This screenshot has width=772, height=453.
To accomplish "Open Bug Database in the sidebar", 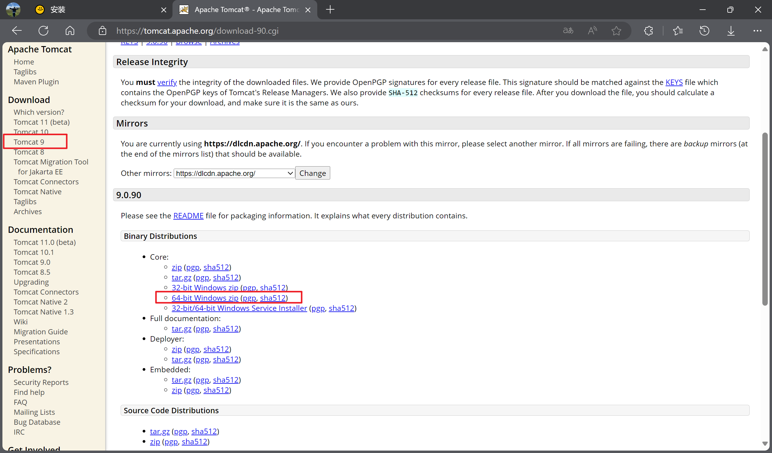I will tap(37, 422).
